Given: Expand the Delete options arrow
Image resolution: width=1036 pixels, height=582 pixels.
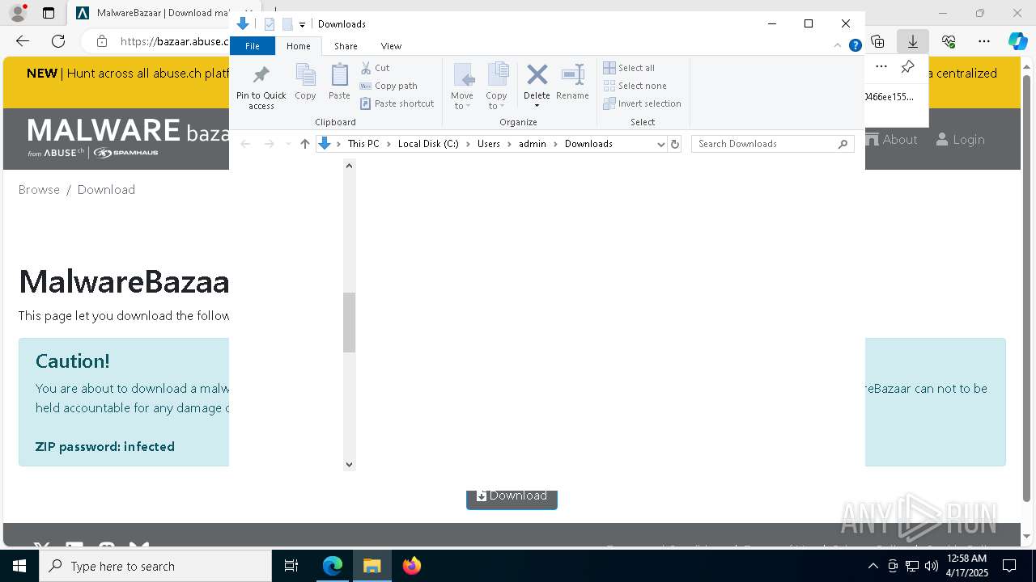Looking at the screenshot, I should click(537, 106).
